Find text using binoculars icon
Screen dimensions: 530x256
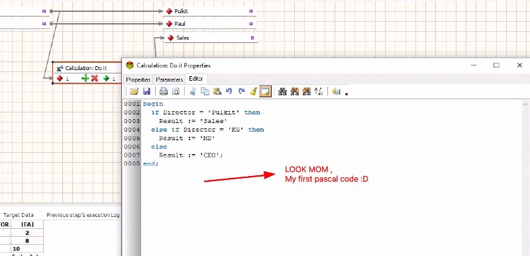pos(282,91)
